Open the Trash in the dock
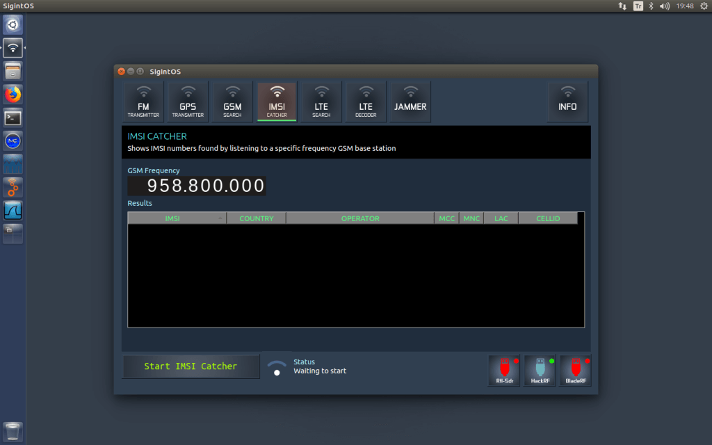712x445 pixels. [13, 432]
